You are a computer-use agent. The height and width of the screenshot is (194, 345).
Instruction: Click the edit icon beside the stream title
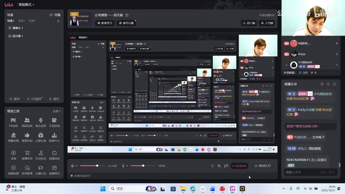127,15
